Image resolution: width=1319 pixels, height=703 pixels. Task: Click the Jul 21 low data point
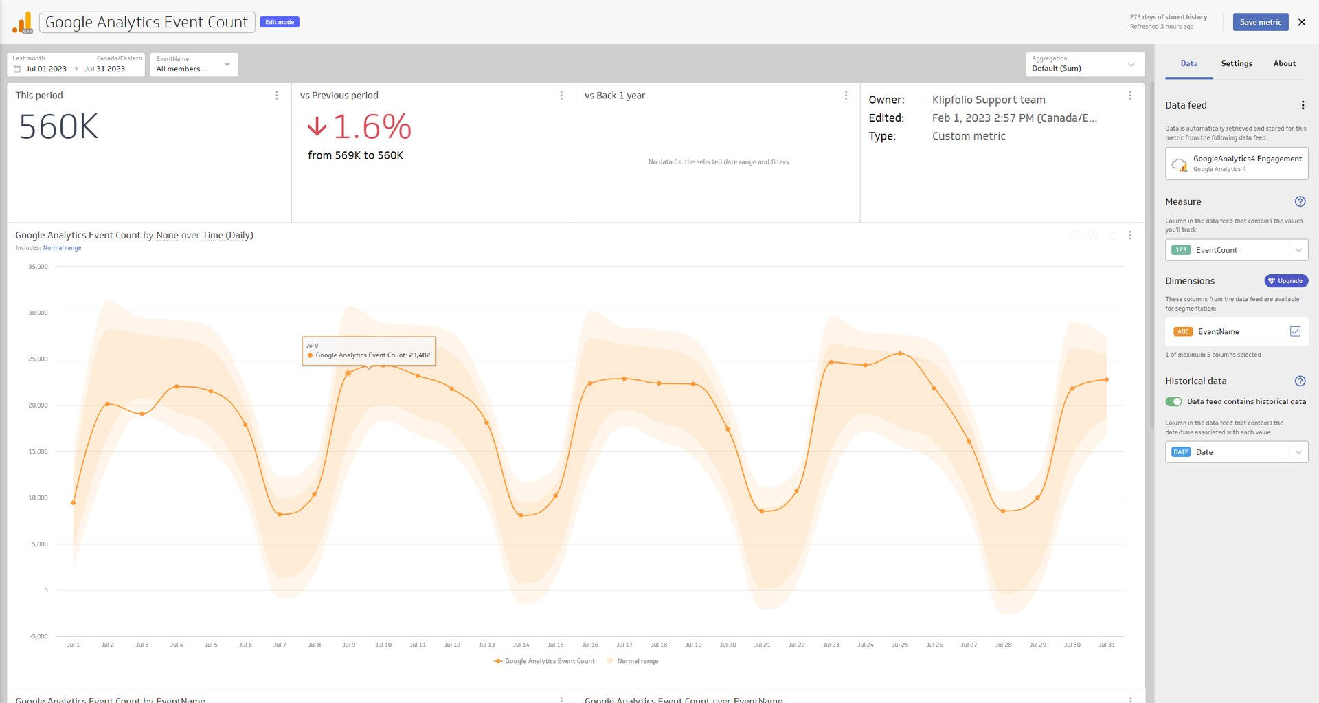click(762, 511)
